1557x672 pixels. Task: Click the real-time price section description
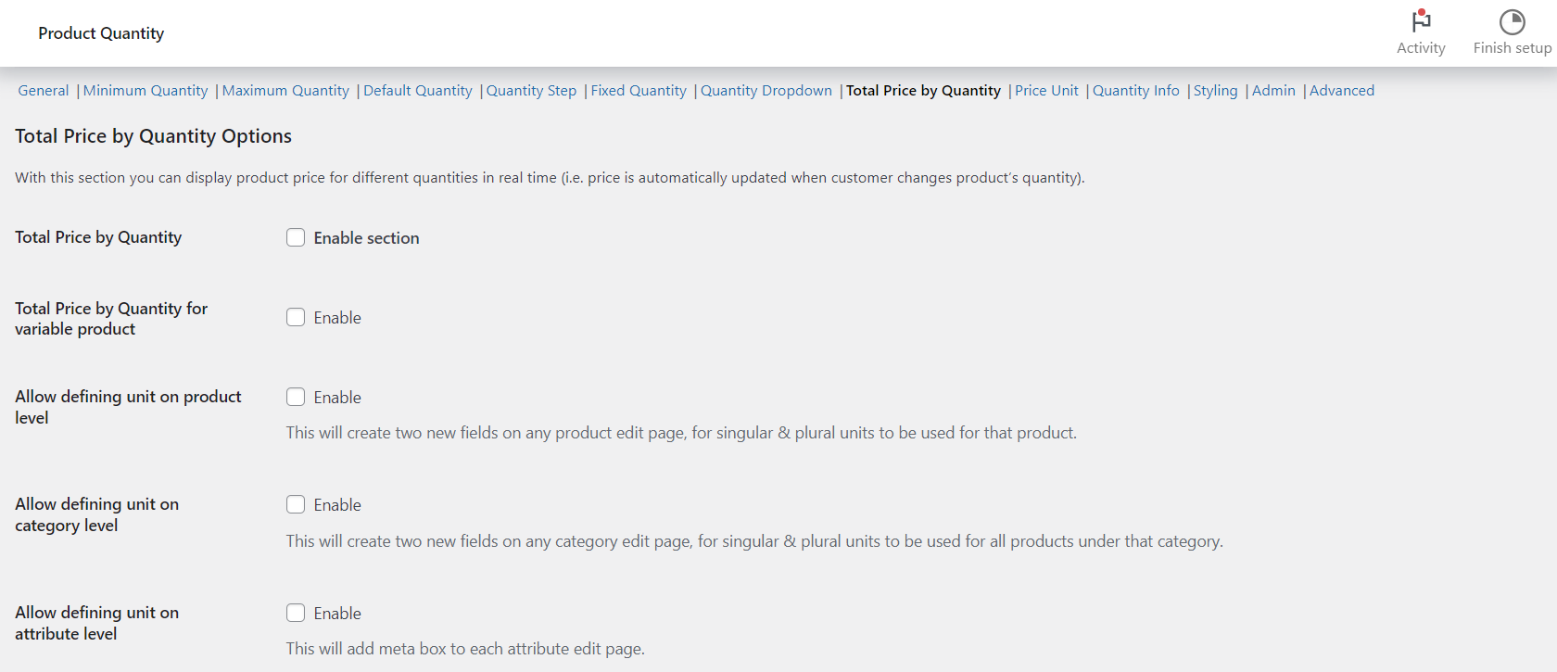pos(550,178)
